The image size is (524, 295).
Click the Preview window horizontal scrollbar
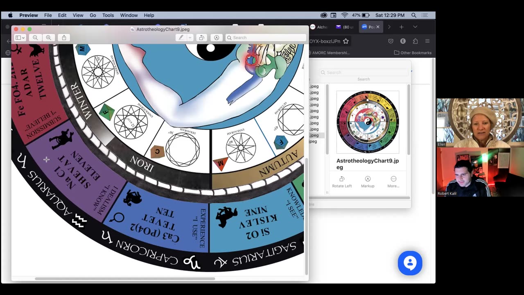(x=125, y=279)
